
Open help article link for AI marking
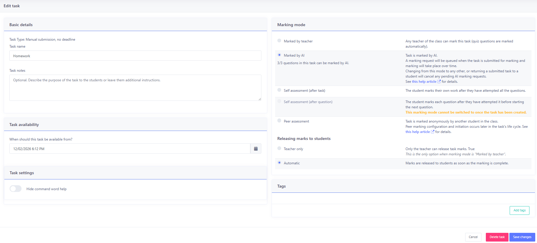coord(424,82)
